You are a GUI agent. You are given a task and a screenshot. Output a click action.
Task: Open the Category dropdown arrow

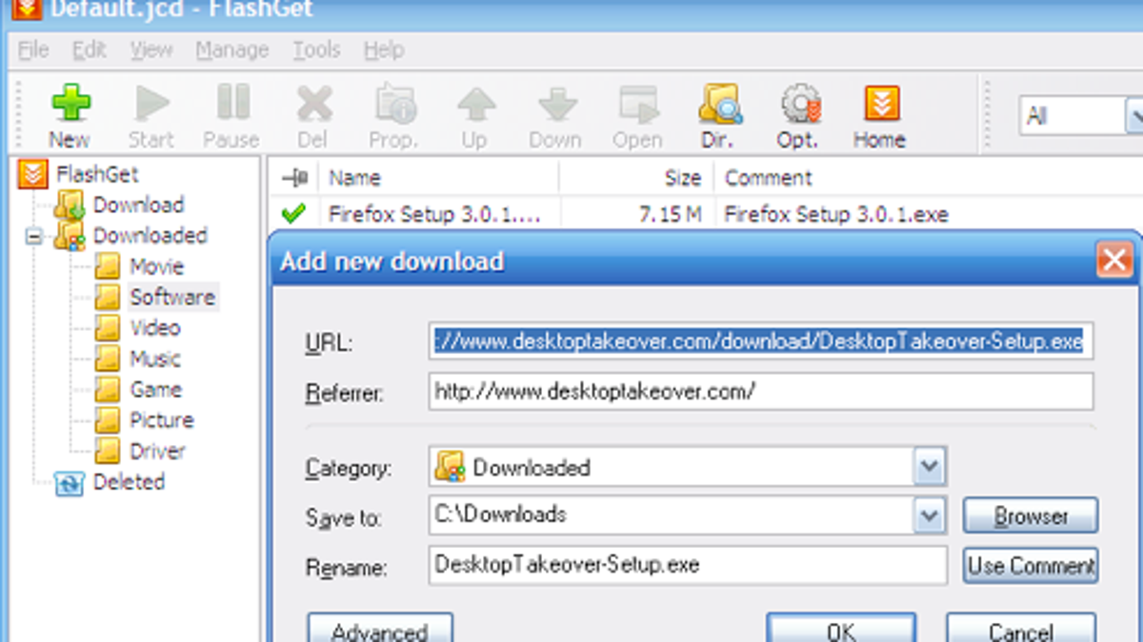click(930, 467)
